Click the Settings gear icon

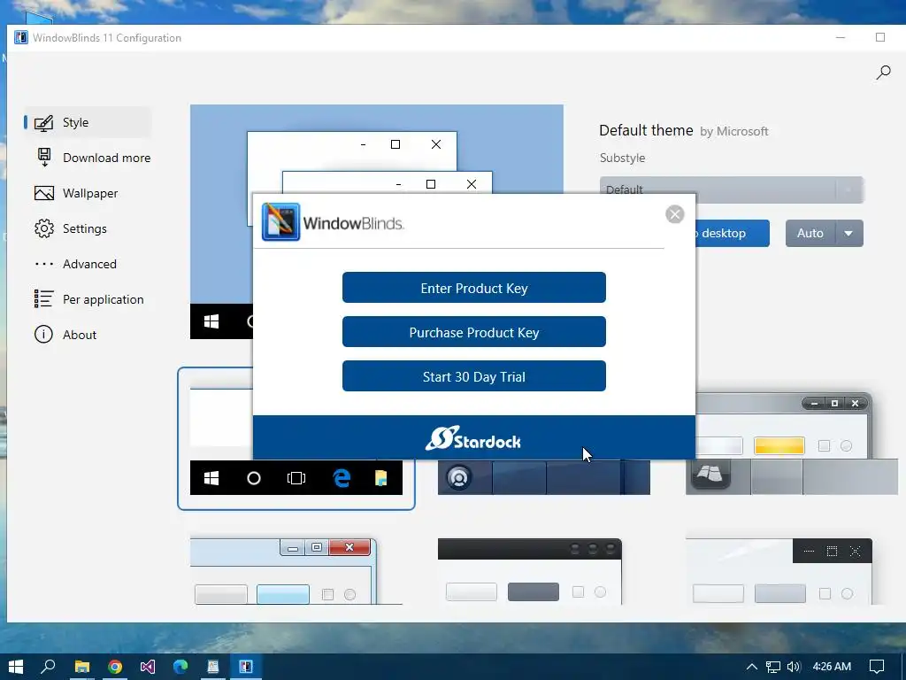44,228
